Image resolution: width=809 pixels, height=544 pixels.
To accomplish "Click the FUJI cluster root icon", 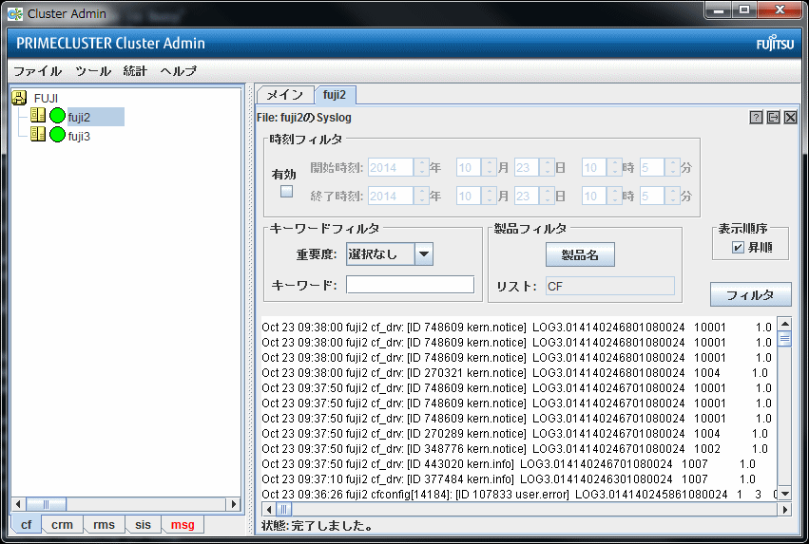I will coord(19,98).
